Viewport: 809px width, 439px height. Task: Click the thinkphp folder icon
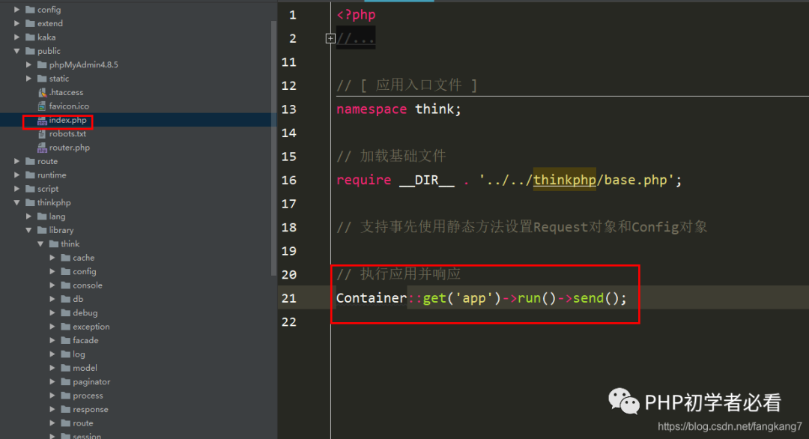(30, 203)
